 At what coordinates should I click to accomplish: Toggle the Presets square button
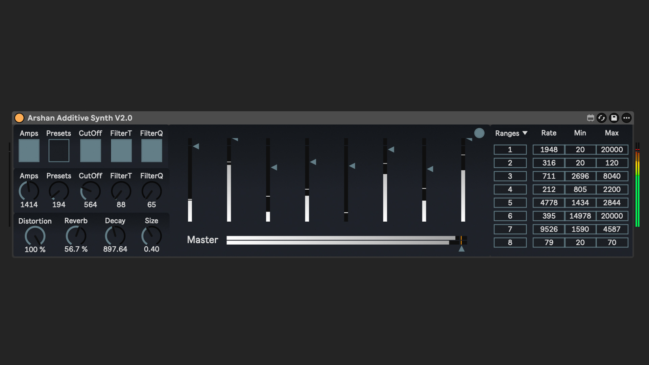coord(59,151)
